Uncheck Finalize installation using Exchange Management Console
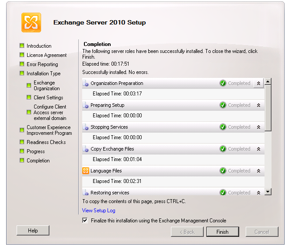 [x=85, y=220]
